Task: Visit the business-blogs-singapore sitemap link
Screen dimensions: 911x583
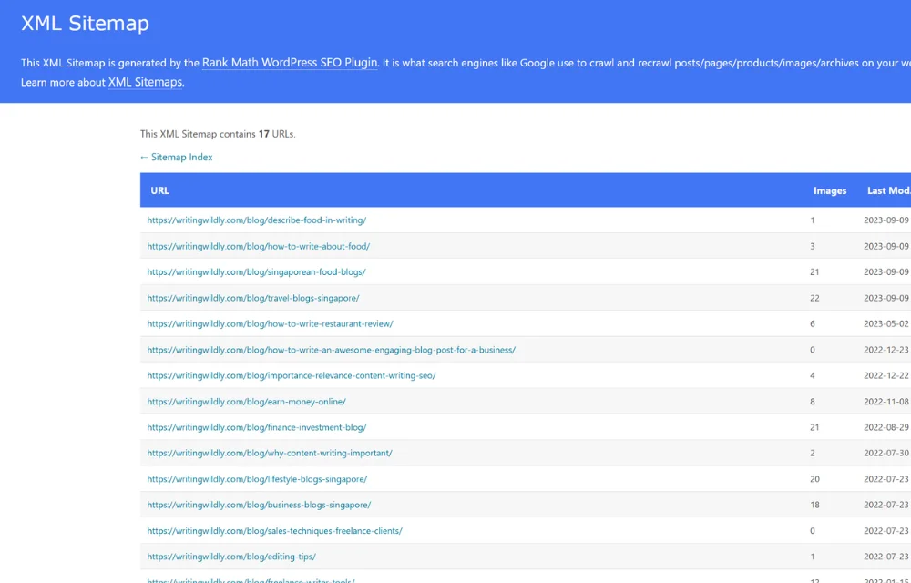Action: (259, 505)
